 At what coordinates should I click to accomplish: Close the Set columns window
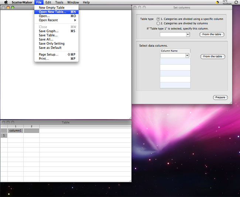pyautogui.click(x=135, y=7)
